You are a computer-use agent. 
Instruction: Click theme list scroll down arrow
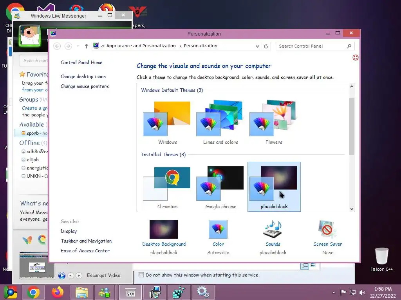pos(352,209)
